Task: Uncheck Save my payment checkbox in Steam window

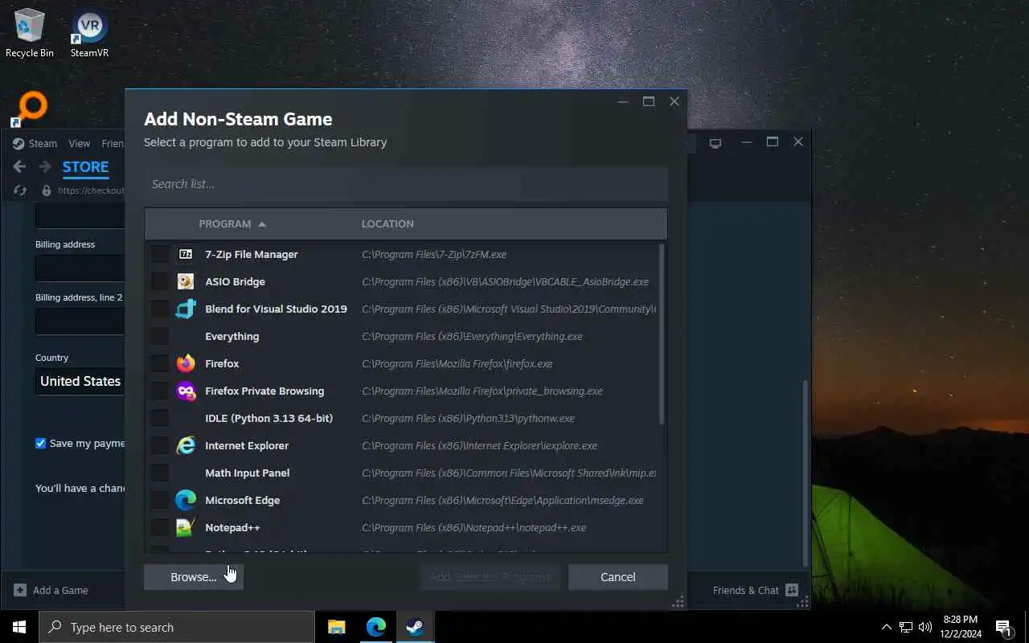Action: pos(40,443)
